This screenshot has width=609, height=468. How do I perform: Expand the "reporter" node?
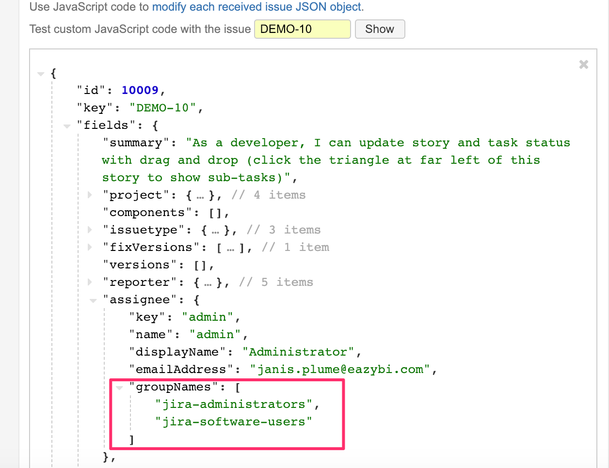pyautogui.click(x=90, y=282)
